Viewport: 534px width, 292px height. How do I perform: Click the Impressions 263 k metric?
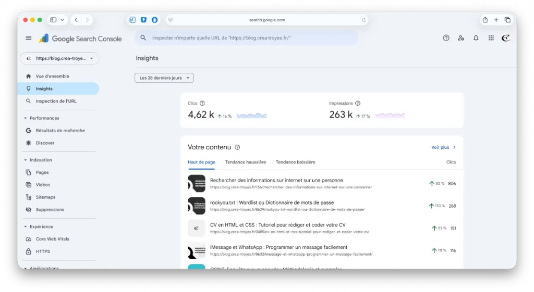(x=341, y=115)
